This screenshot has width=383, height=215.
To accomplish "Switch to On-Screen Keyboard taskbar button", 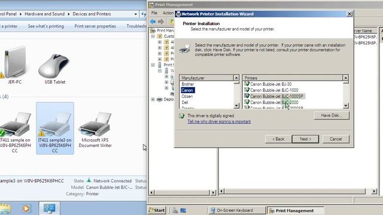I will [237, 210].
